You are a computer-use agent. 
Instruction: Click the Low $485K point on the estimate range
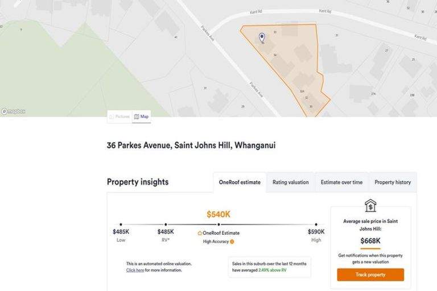tap(121, 225)
